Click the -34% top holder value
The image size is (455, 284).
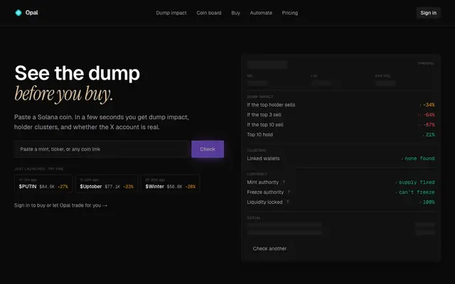[429, 105]
